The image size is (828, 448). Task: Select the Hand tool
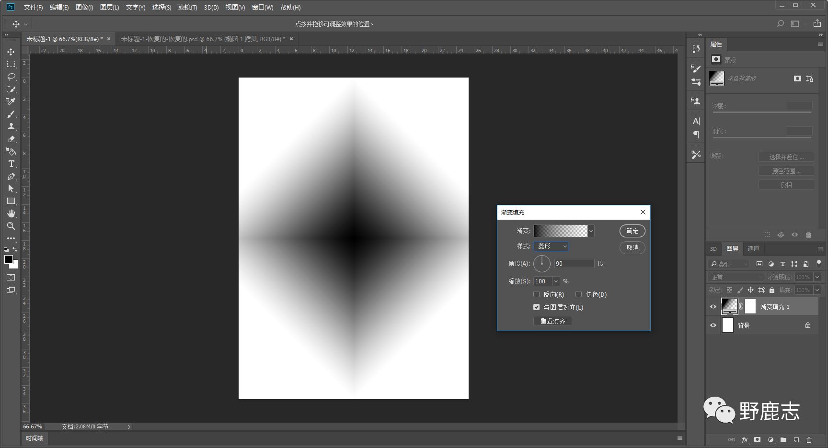(11, 213)
